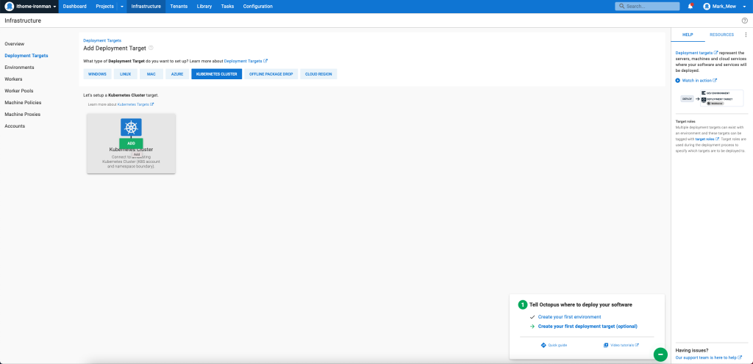The height and width of the screenshot is (364, 753).
Task: Open Worker Pools in the sidebar
Action: (18, 90)
